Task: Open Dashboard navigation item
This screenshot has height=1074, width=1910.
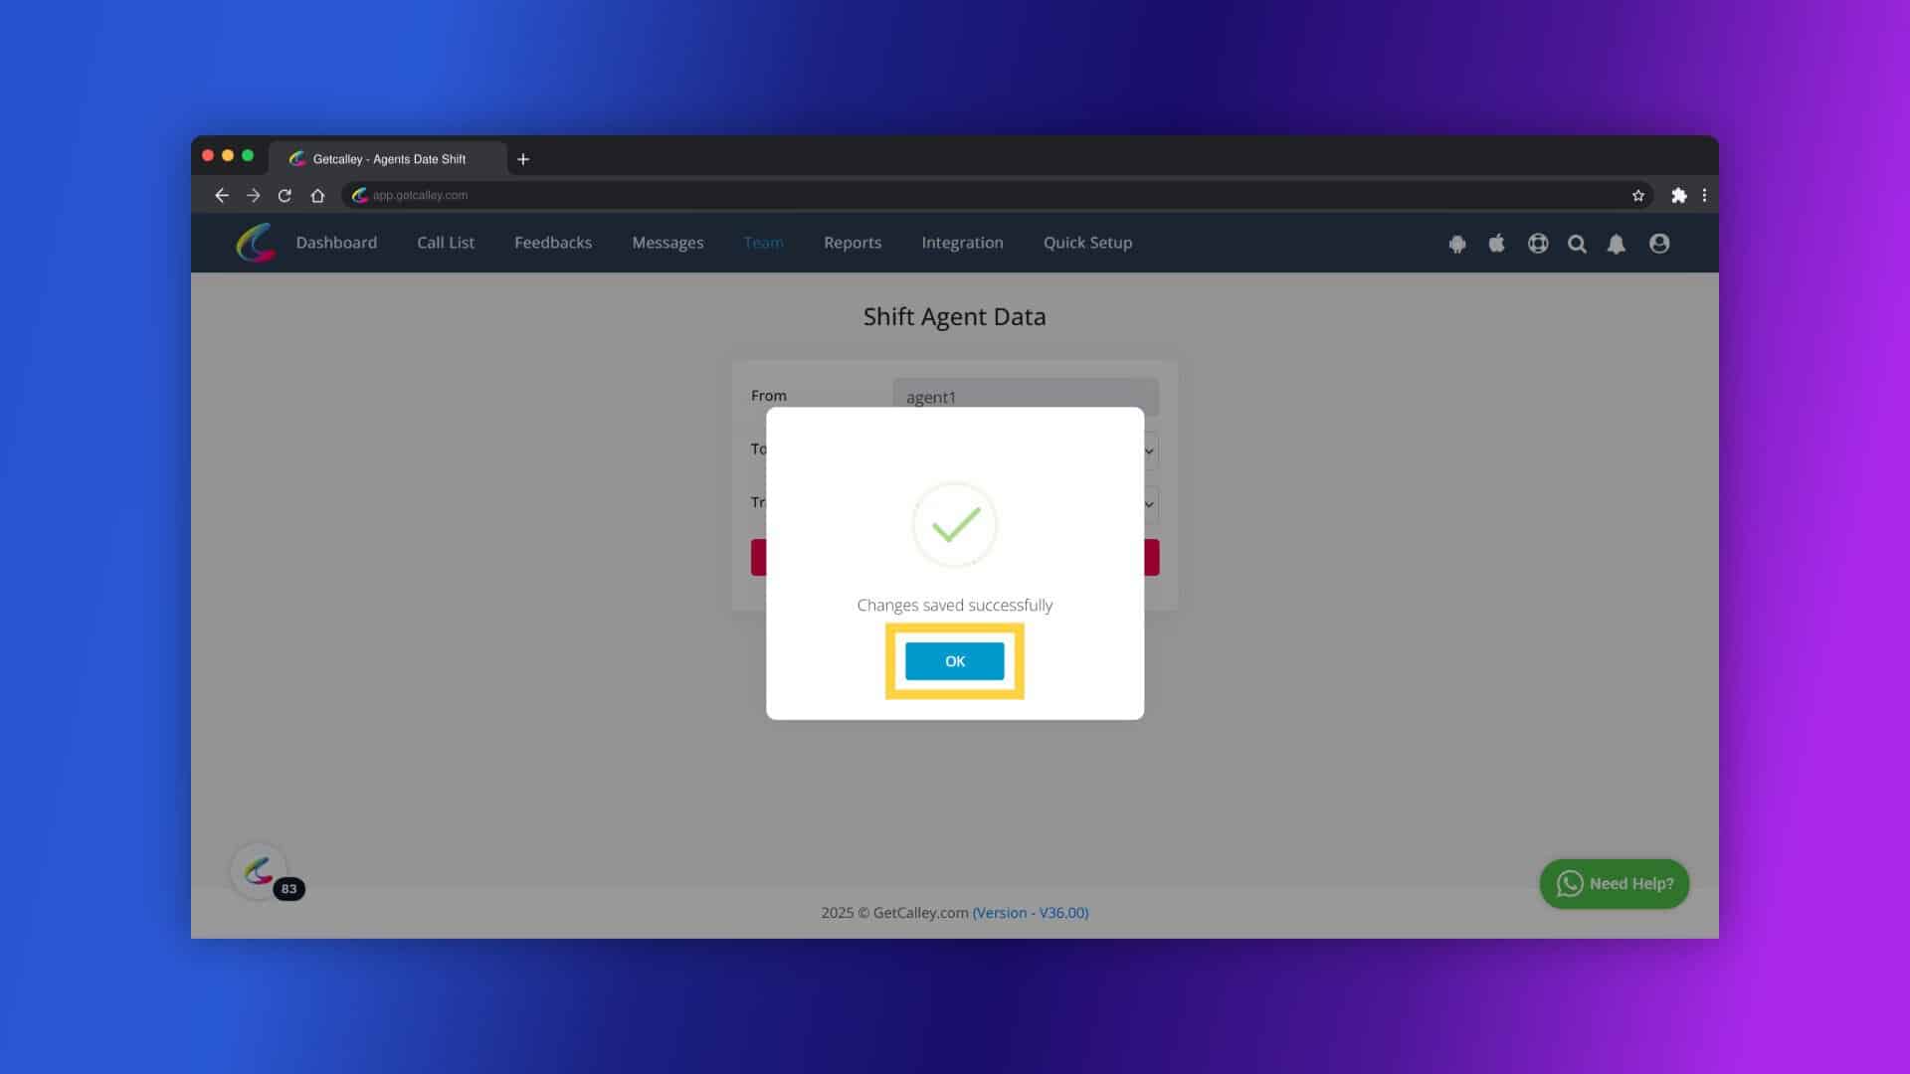Action: (336, 242)
